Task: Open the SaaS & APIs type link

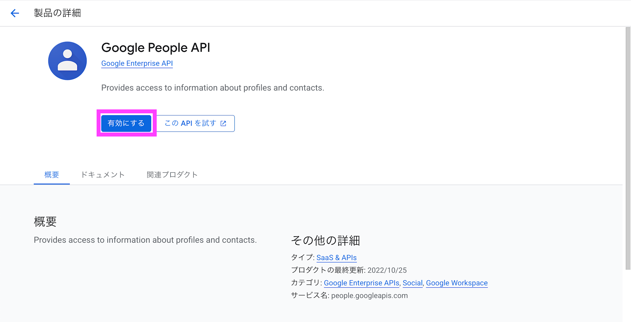Action: (336, 257)
